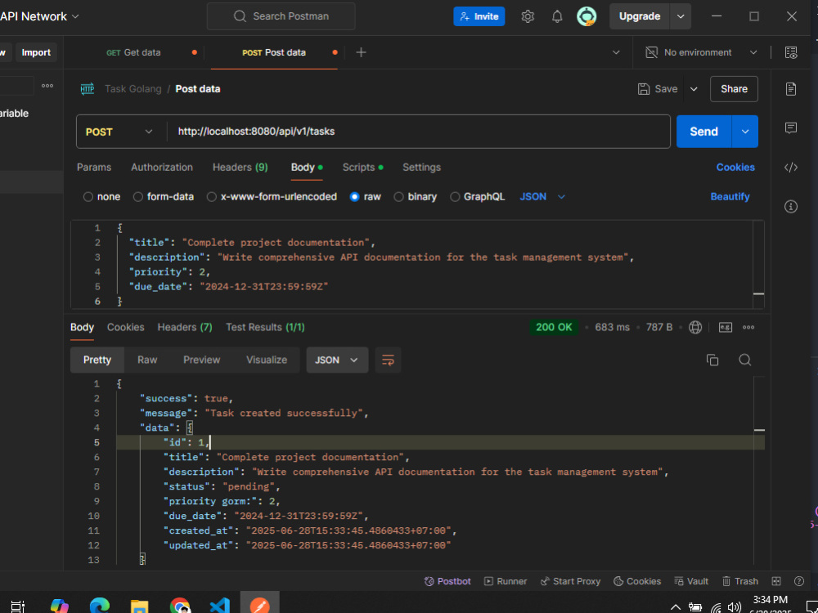
Task: Open Google Chrome from taskbar
Action: point(179,605)
